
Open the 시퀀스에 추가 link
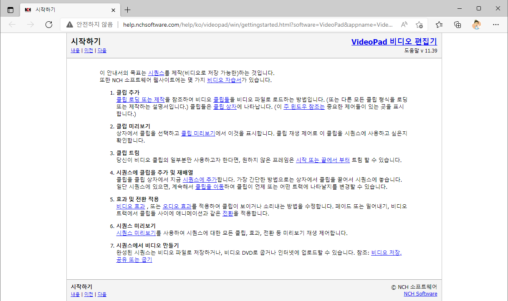(200, 180)
